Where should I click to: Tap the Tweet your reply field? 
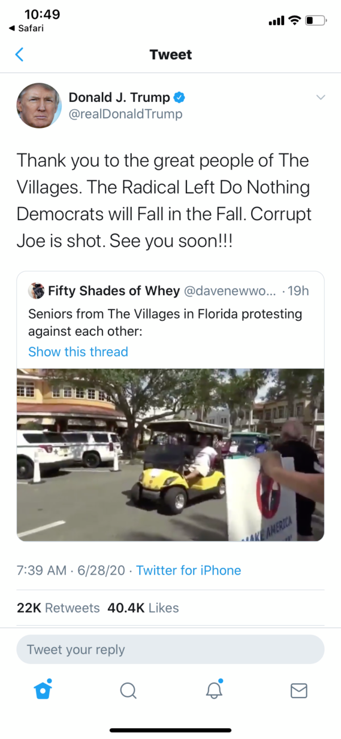pos(170,650)
